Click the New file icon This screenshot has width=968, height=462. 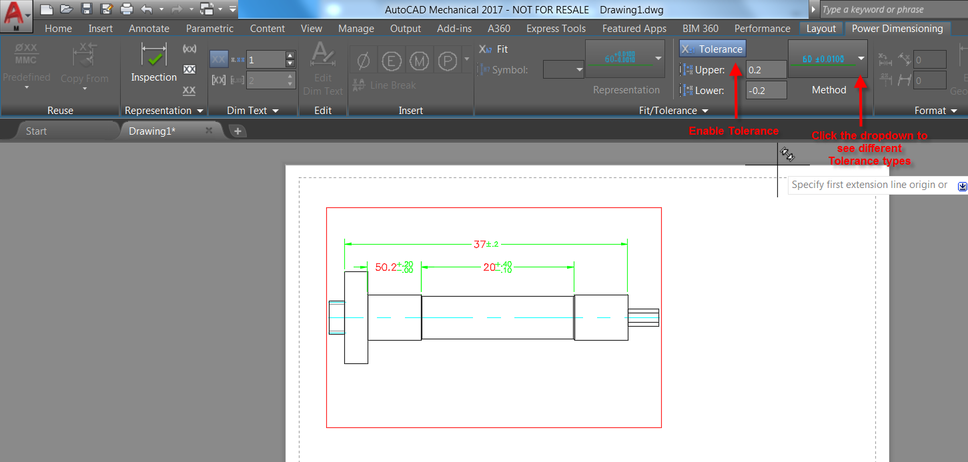[46, 9]
